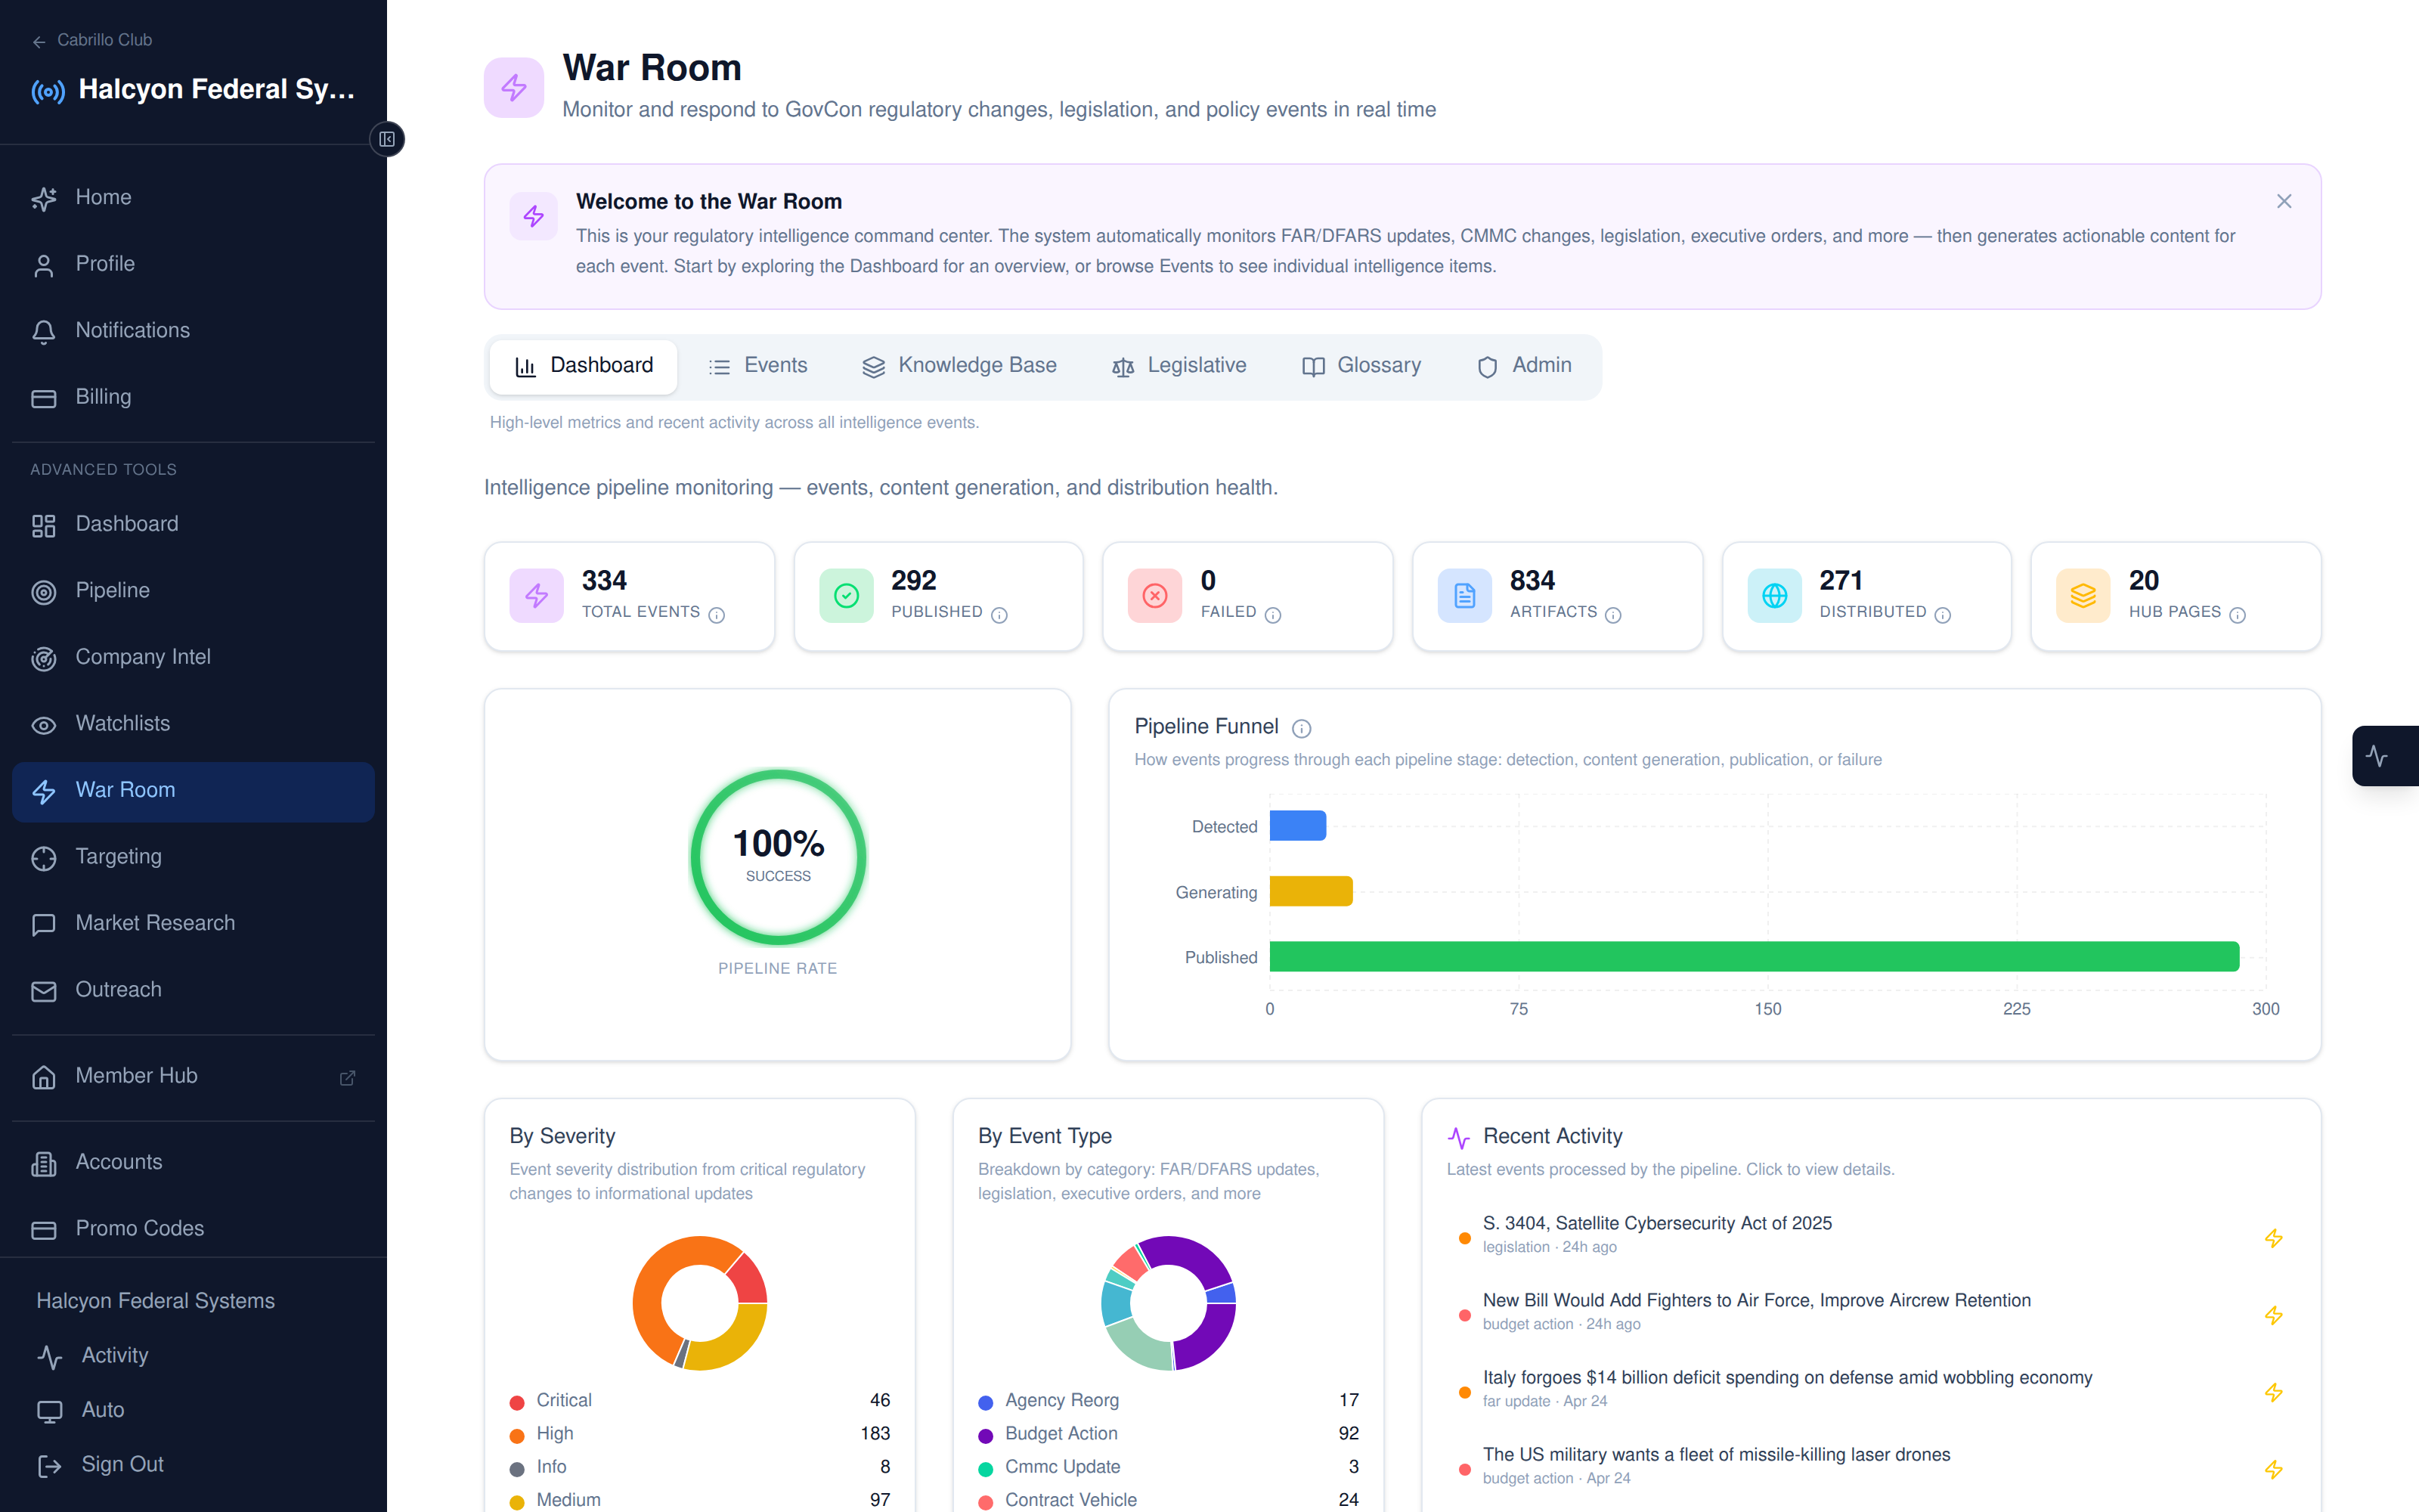Click lightning icon for S. 3404 activity
Viewport: 2419px width, 1512px height.
coord(2273,1238)
